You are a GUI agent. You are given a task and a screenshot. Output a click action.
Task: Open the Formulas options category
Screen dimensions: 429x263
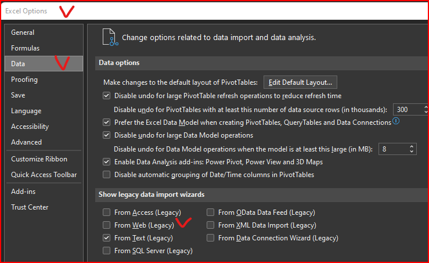[x=44, y=48]
